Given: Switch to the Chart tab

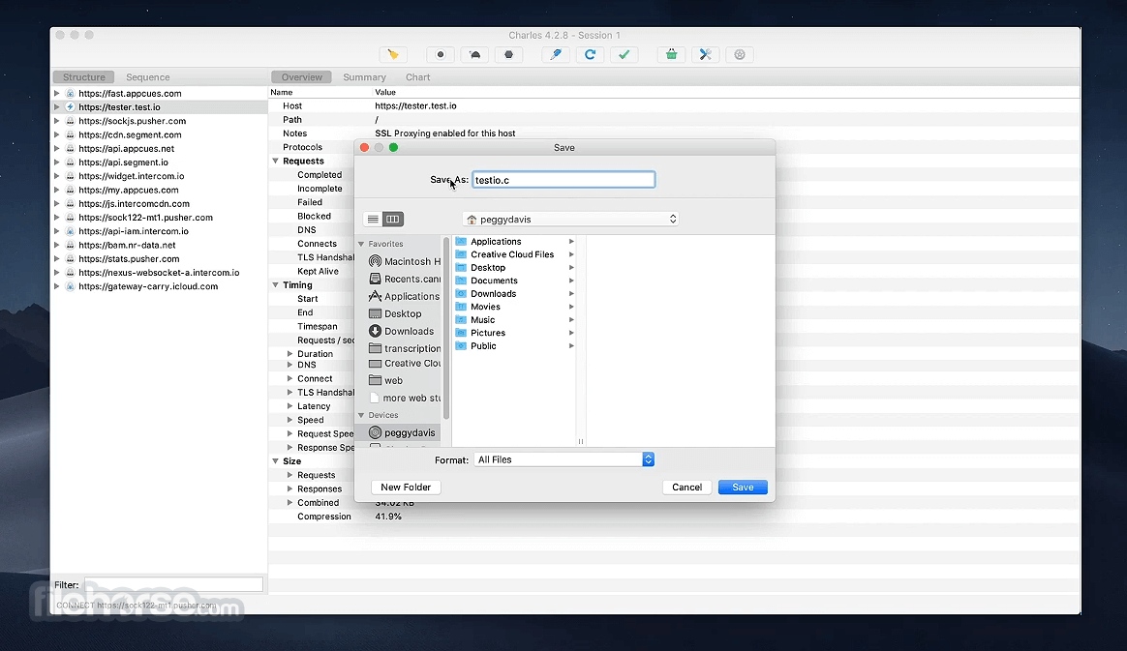Looking at the screenshot, I should [417, 76].
